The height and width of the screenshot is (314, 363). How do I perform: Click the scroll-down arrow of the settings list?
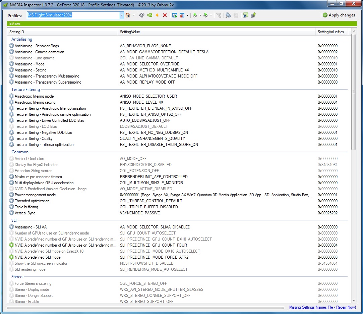[354, 301]
